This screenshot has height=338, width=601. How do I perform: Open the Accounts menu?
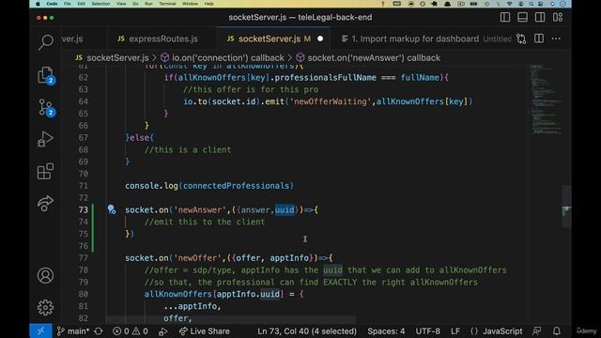click(x=46, y=275)
